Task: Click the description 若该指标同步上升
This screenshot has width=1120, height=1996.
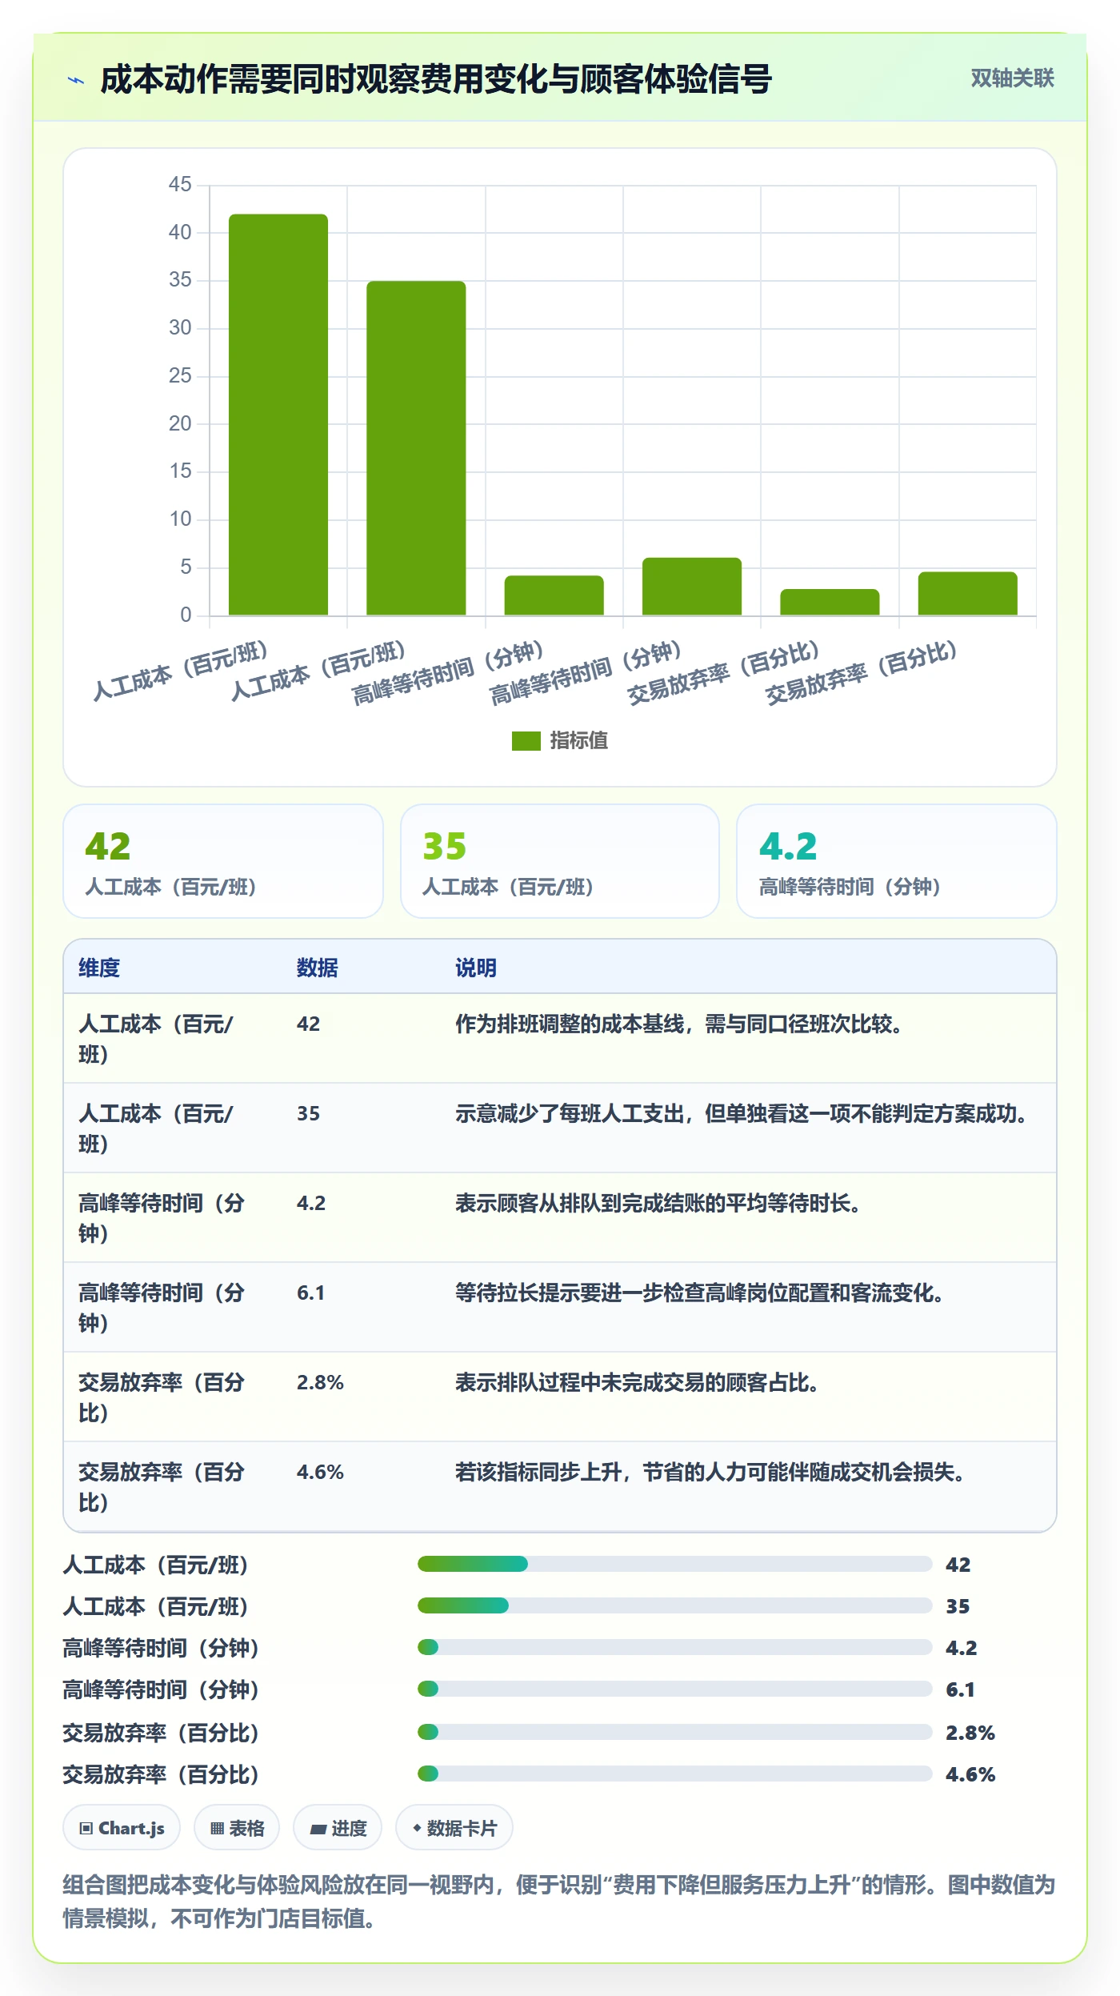Action: coord(710,1472)
